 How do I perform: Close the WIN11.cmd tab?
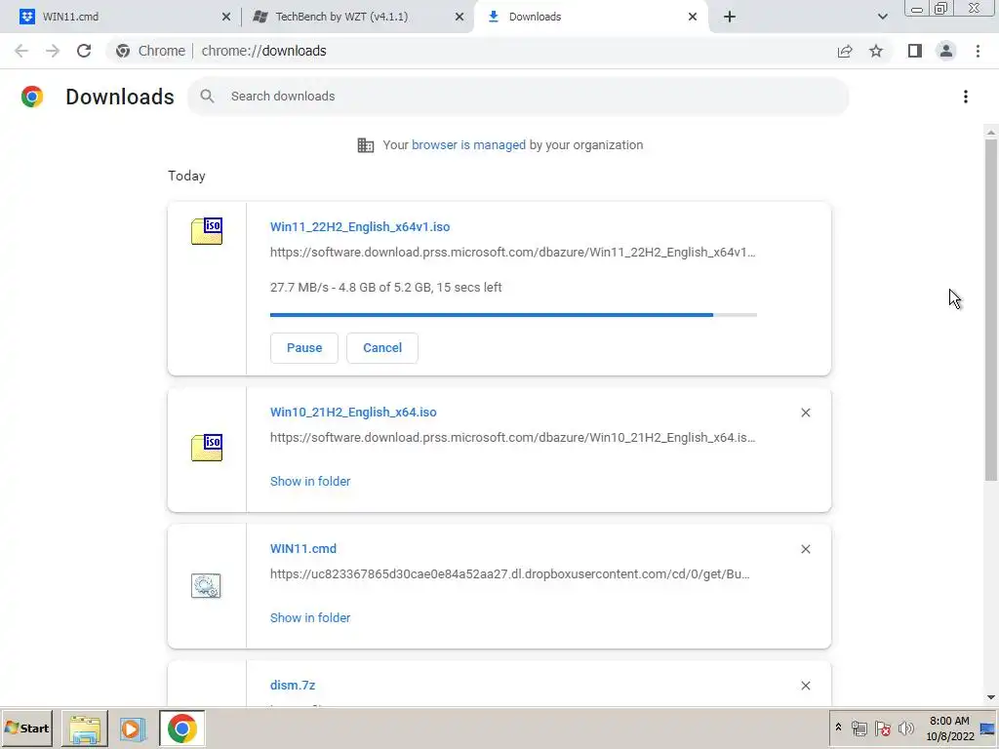click(x=226, y=17)
